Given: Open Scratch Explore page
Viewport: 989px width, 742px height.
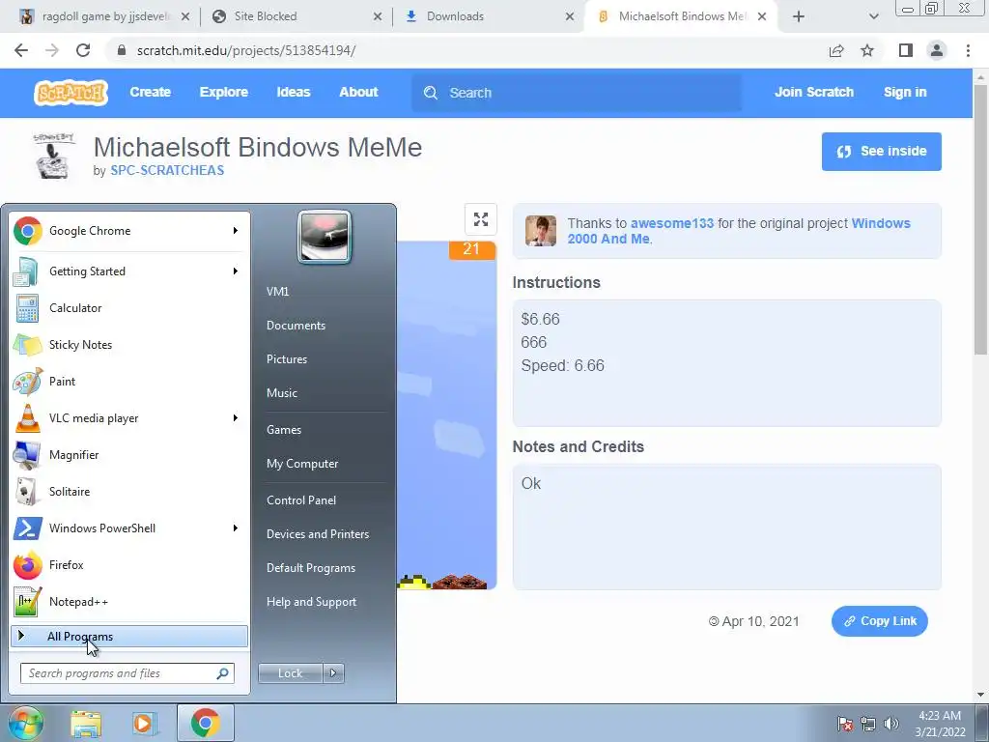Looking at the screenshot, I should (x=223, y=92).
